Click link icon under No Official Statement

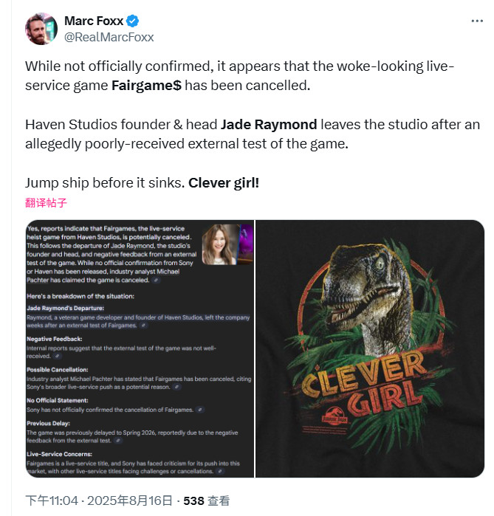pyautogui.click(x=200, y=409)
